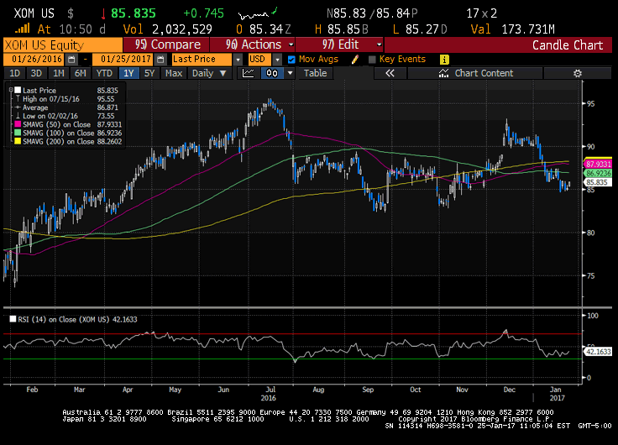Toggle the Mov Avgs checkbox
This screenshot has width=618, height=445.
(x=291, y=60)
